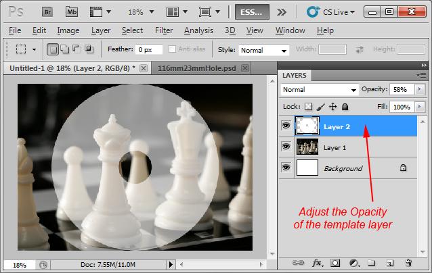This screenshot has height=273, width=432.
Task: Open the CS Live dropdown arrow
Action: tap(352, 12)
